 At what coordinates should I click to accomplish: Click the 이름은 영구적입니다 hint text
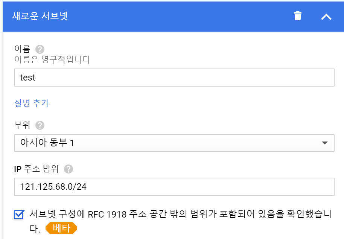pyautogui.click(x=52, y=59)
